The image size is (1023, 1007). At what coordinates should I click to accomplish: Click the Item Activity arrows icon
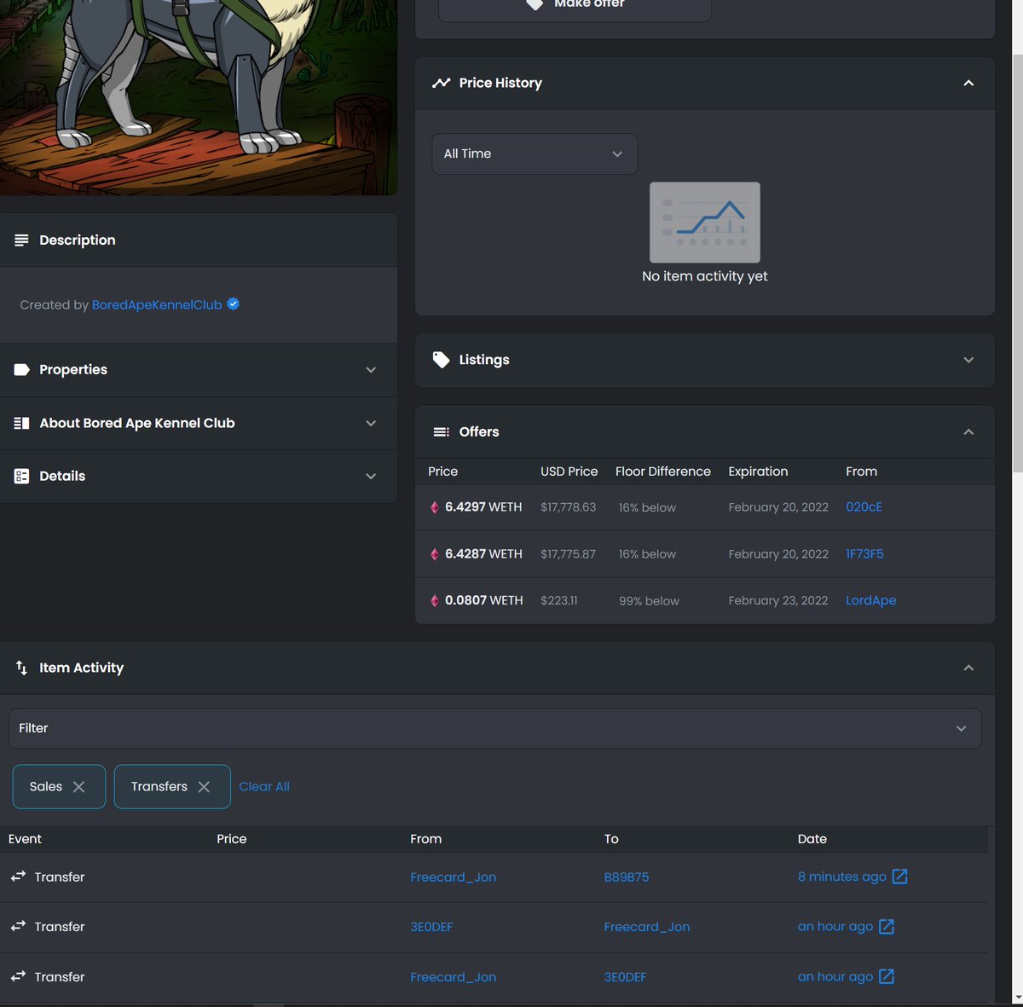(21, 668)
